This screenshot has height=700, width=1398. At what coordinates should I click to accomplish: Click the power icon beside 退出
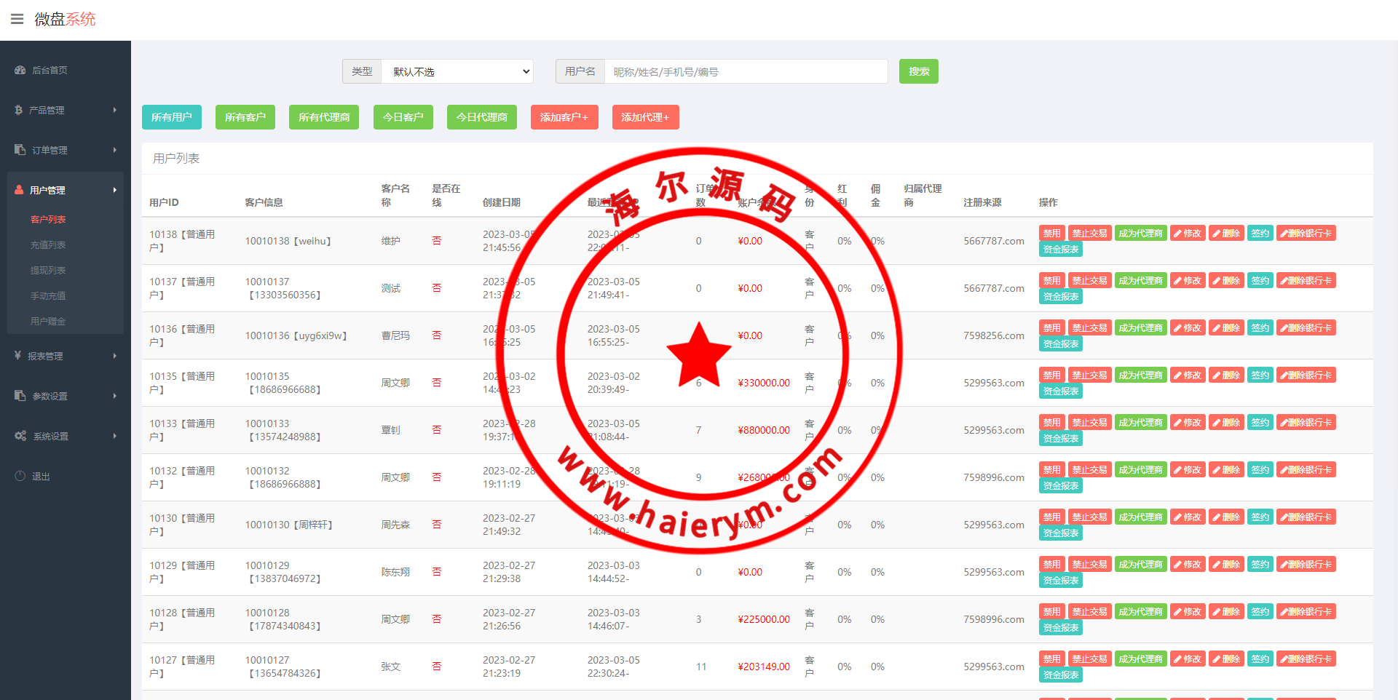pos(20,476)
